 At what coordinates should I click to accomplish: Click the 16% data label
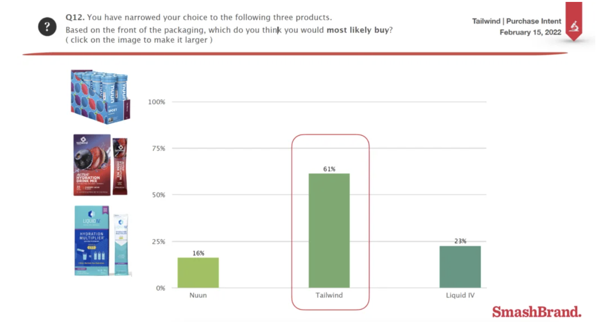[198, 253]
